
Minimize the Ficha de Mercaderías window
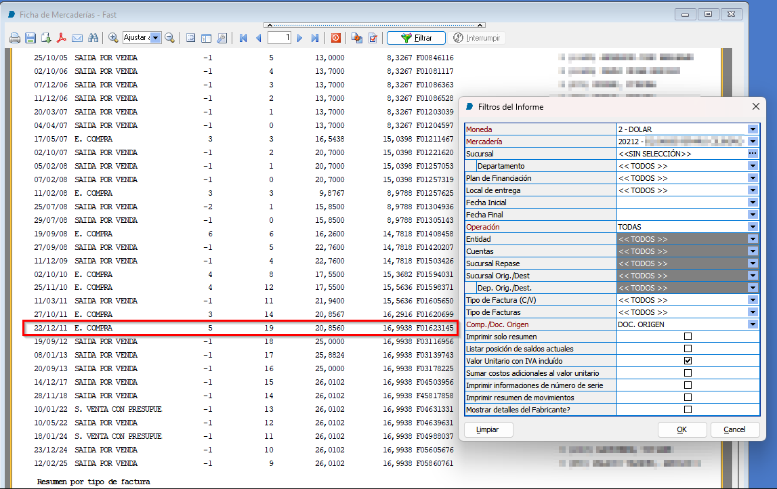tap(686, 14)
